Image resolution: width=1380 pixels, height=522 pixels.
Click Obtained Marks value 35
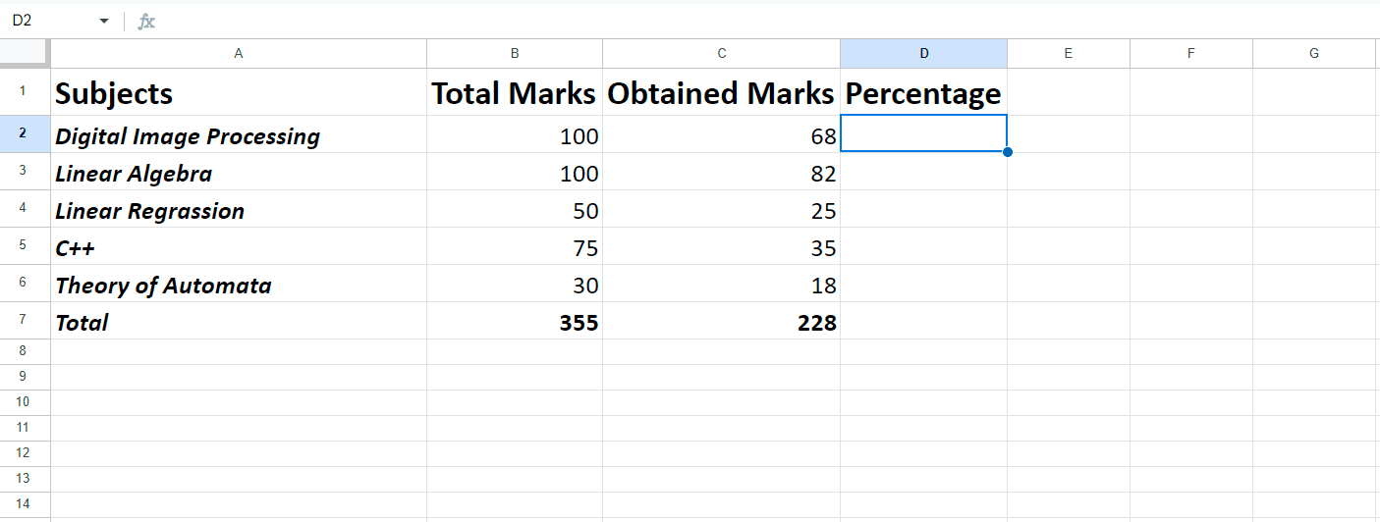(722, 246)
